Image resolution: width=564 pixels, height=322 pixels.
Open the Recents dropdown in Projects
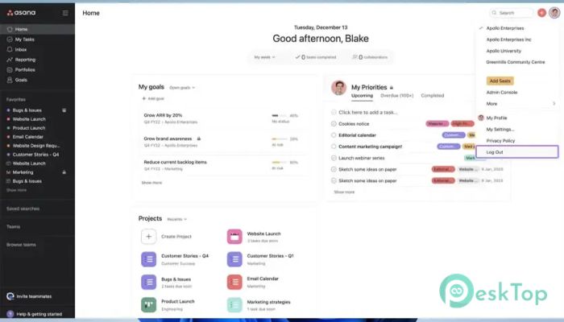[177, 219]
